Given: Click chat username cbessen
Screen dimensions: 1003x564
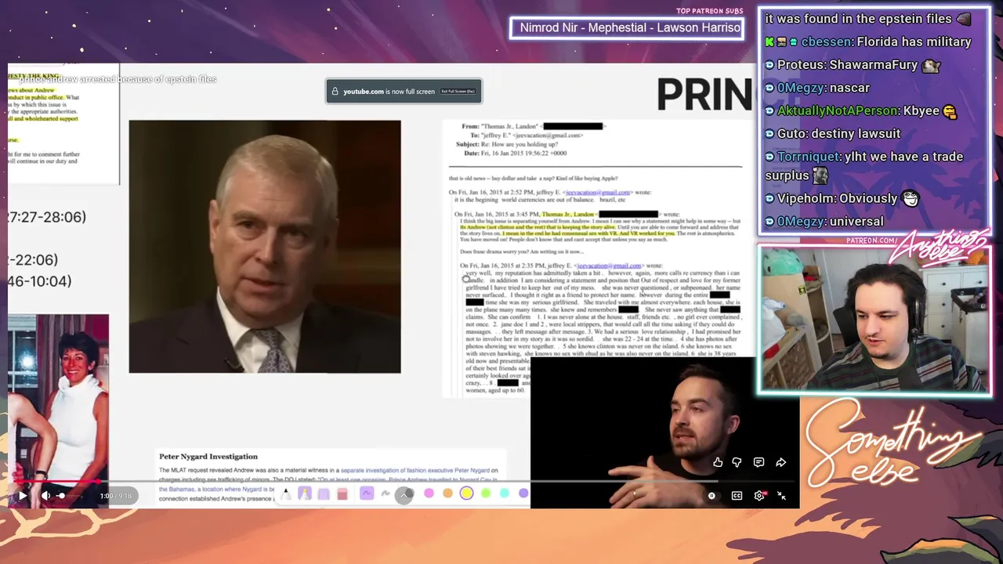Looking at the screenshot, I should pos(827,42).
